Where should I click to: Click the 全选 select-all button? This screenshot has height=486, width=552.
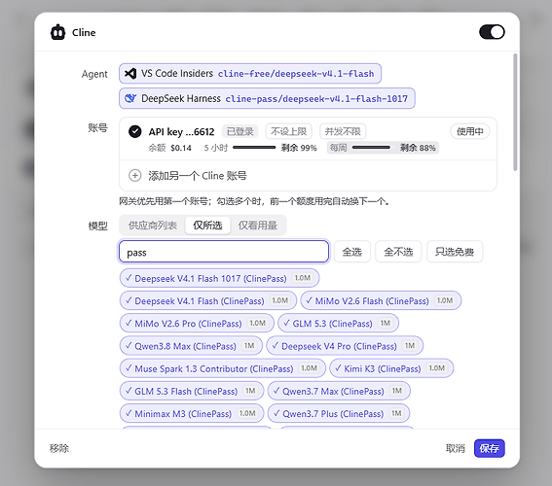(x=352, y=252)
